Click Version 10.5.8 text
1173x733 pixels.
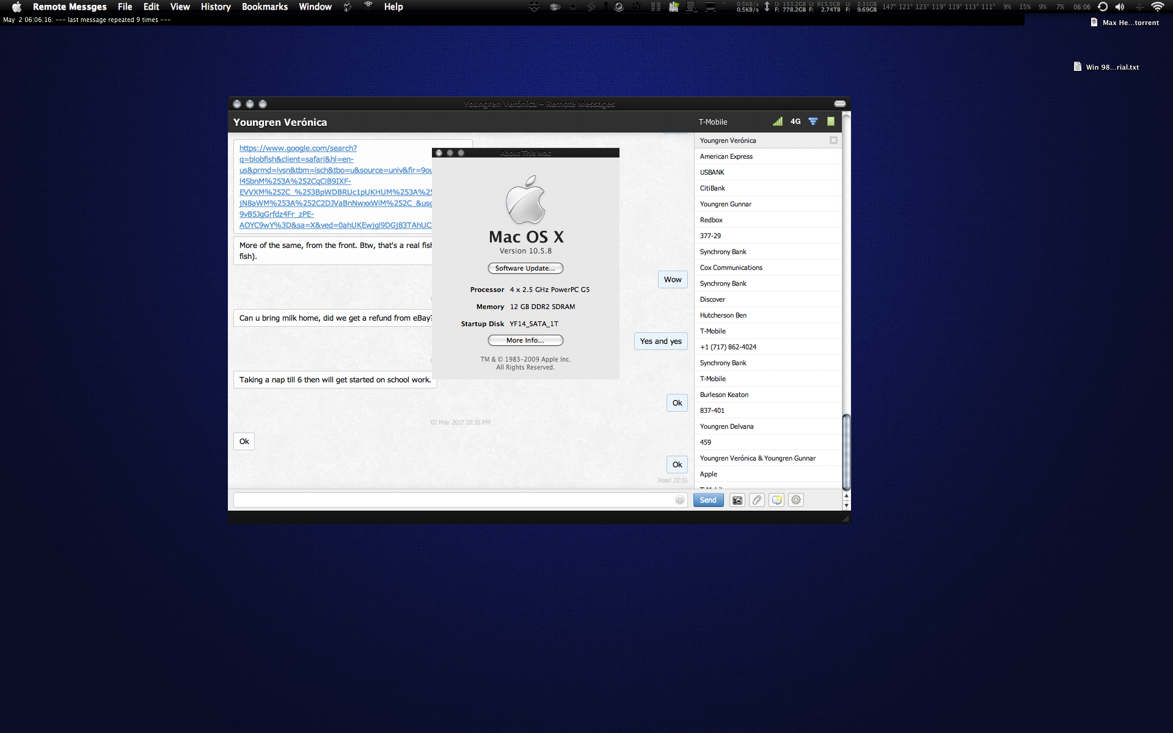525,251
